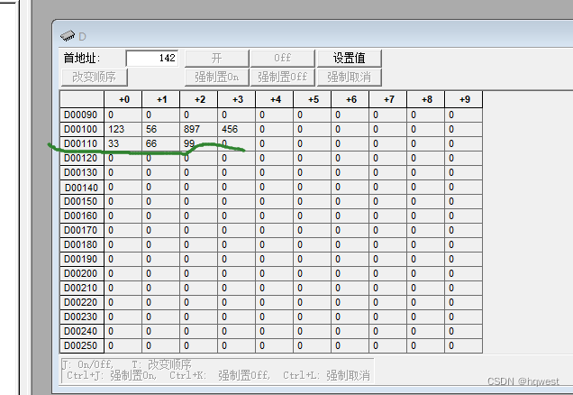Select row header D00250
This screenshot has height=395, width=573.
coord(82,346)
